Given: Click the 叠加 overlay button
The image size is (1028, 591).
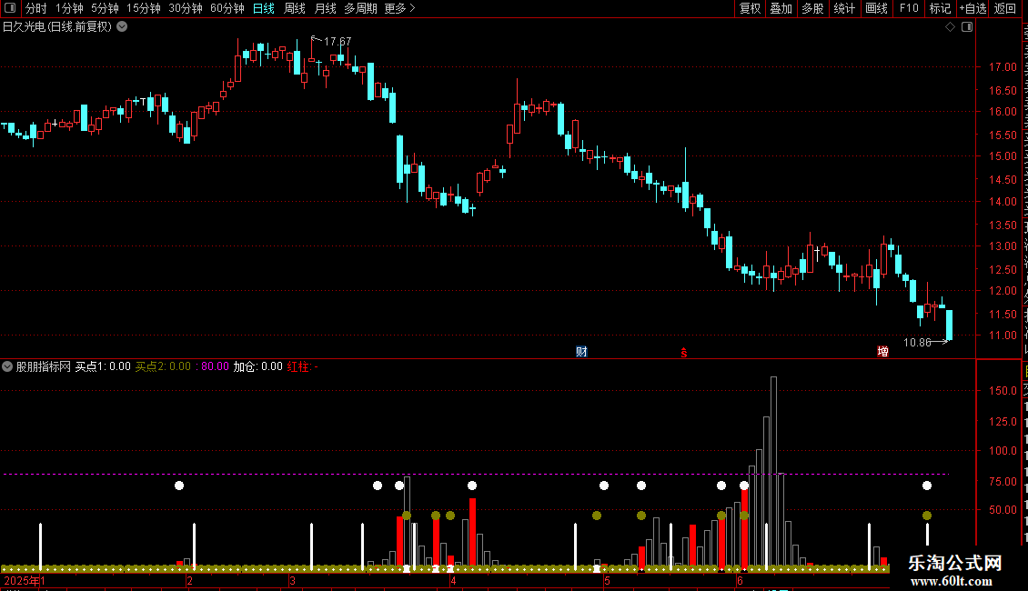Looking at the screenshot, I should [x=781, y=8].
